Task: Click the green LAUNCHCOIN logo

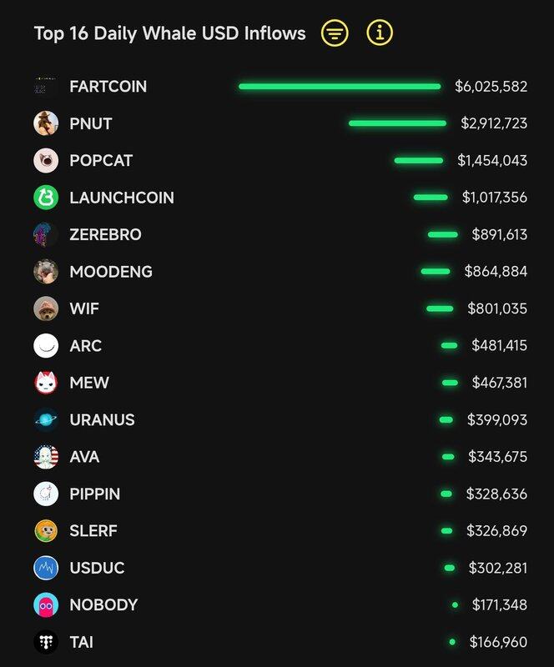Action: 46,198
